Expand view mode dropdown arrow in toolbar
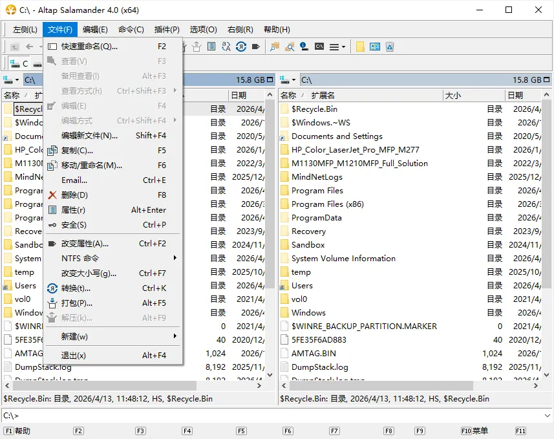This screenshot has height=439, width=554. 343,47
